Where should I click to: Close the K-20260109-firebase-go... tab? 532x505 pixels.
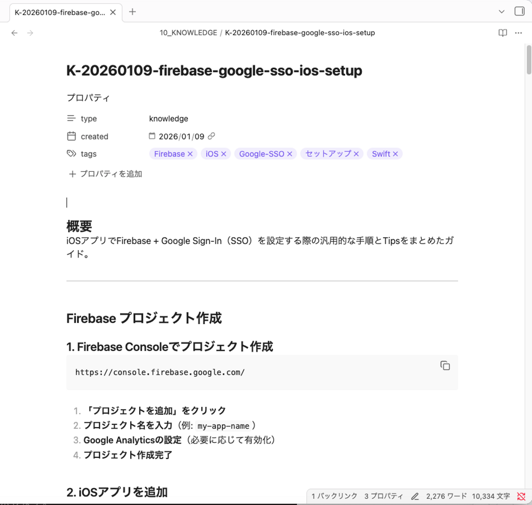[x=113, y=12]
